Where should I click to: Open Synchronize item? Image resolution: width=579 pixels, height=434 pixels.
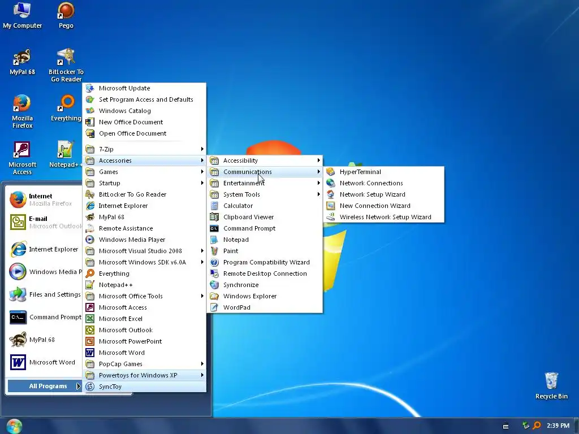265,285
